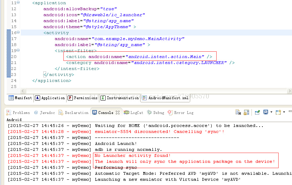Click the "Android" console label
The height and width of the screenshot is (185, 292).
click(14, 120)
